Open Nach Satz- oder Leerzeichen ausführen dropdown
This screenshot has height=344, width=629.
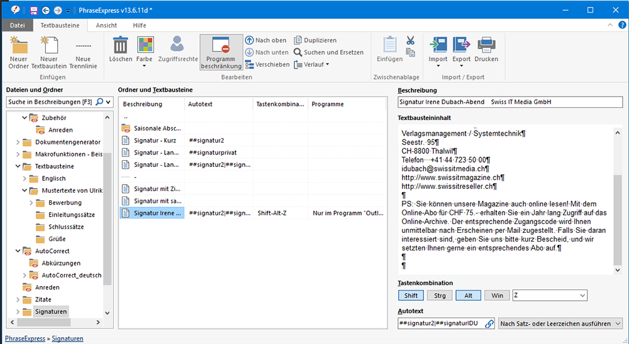(x=560, y=323)
